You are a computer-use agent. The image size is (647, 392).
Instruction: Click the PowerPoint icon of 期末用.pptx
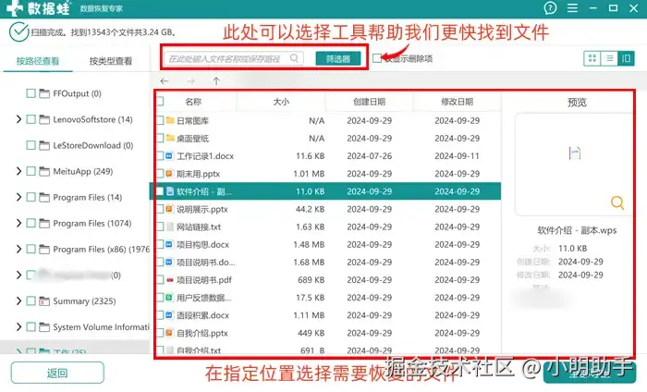pyautogui.click(x=169, y=174)
